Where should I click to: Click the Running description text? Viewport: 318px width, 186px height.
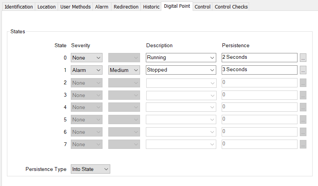tap(157, 58)
